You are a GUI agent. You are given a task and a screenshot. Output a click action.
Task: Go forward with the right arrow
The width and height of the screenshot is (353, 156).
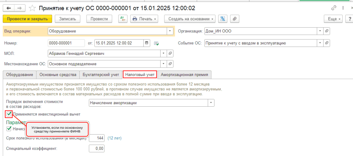pos(20,8)
